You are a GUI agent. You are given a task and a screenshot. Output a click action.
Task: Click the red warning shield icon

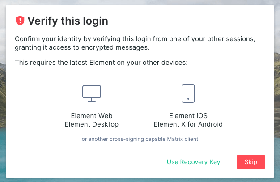(x=20, y=21)
